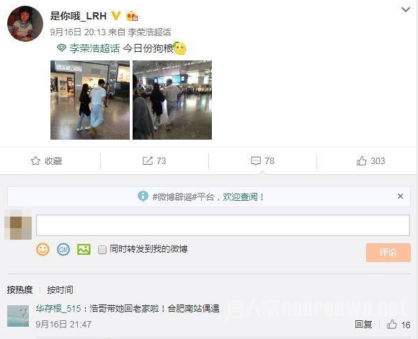Expand the post options chevron at top right

click(406, 9)
